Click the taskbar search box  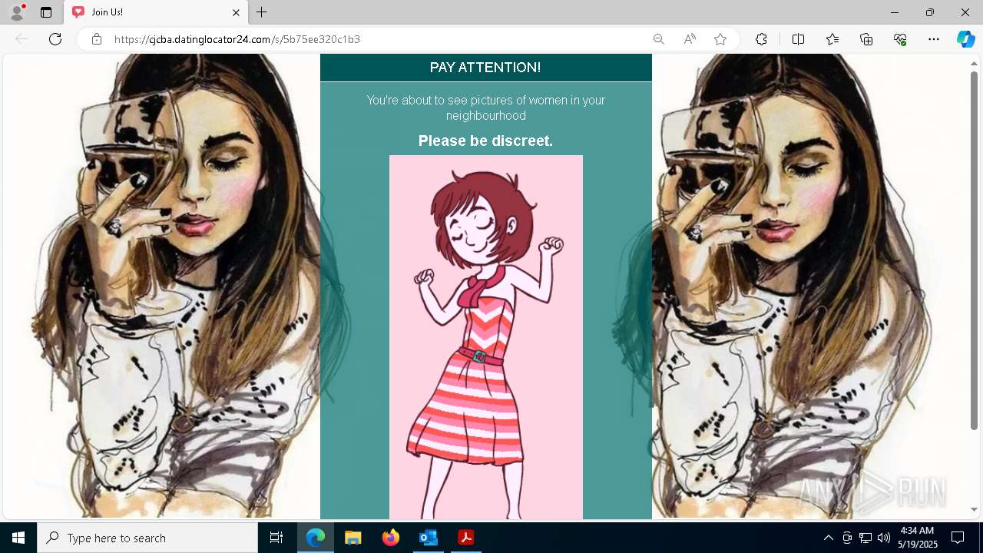click(147, 538)
